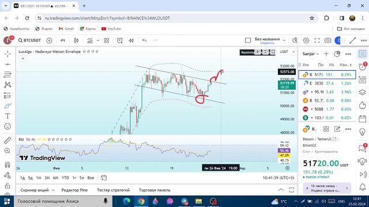This screenshot has width=369, height=207.
Task: Open indicator templates grid
Action: point(106,40)
